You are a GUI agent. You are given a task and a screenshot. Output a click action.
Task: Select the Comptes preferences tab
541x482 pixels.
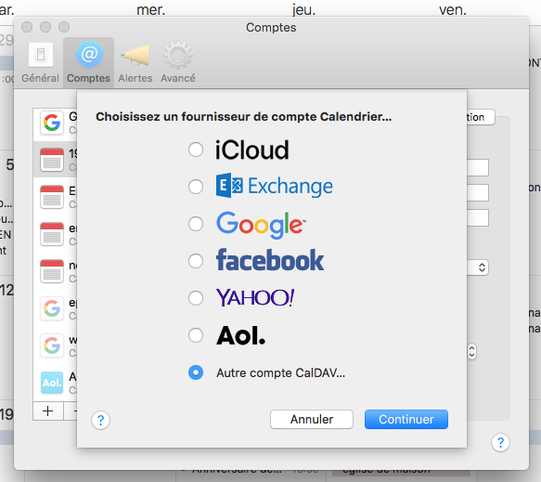pos(89,62)
